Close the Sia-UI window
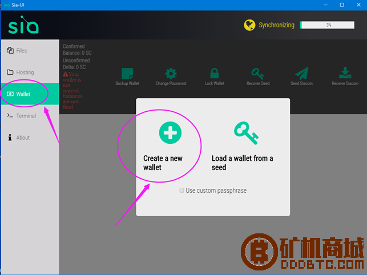The height and width of the screenshot is (275, 367). coord(358,5)
